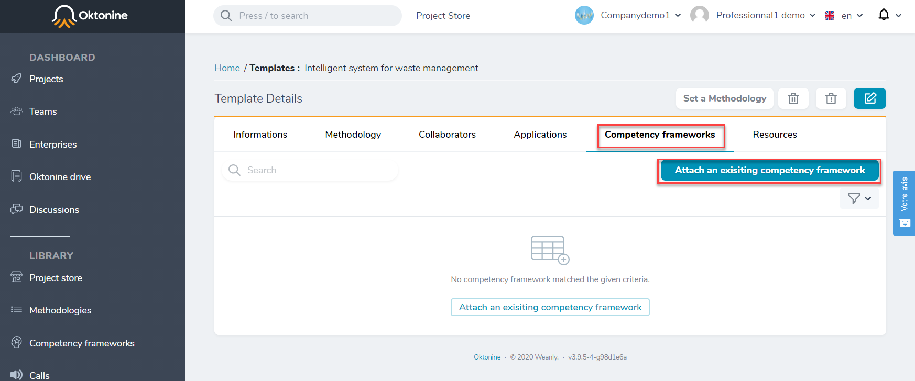Click the Oktonine logo in sidebar
Viewport: 915px width, 381px height.
click(x=90, y=16)
